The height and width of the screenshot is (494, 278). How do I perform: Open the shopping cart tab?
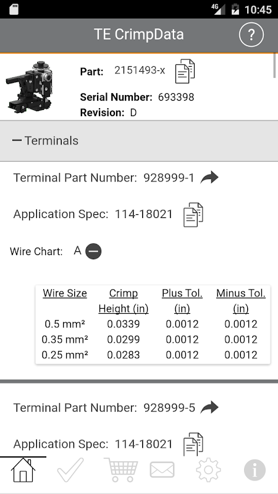tap(120, 470)
